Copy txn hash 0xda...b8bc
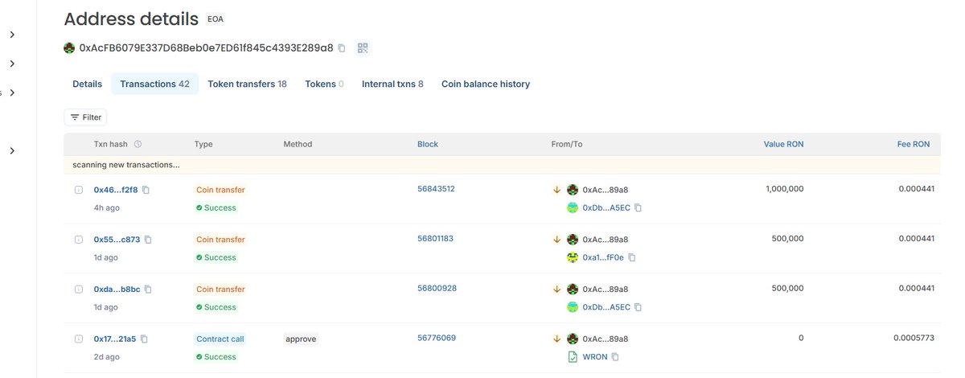965x378 pixels. click(x=148, y=290)
